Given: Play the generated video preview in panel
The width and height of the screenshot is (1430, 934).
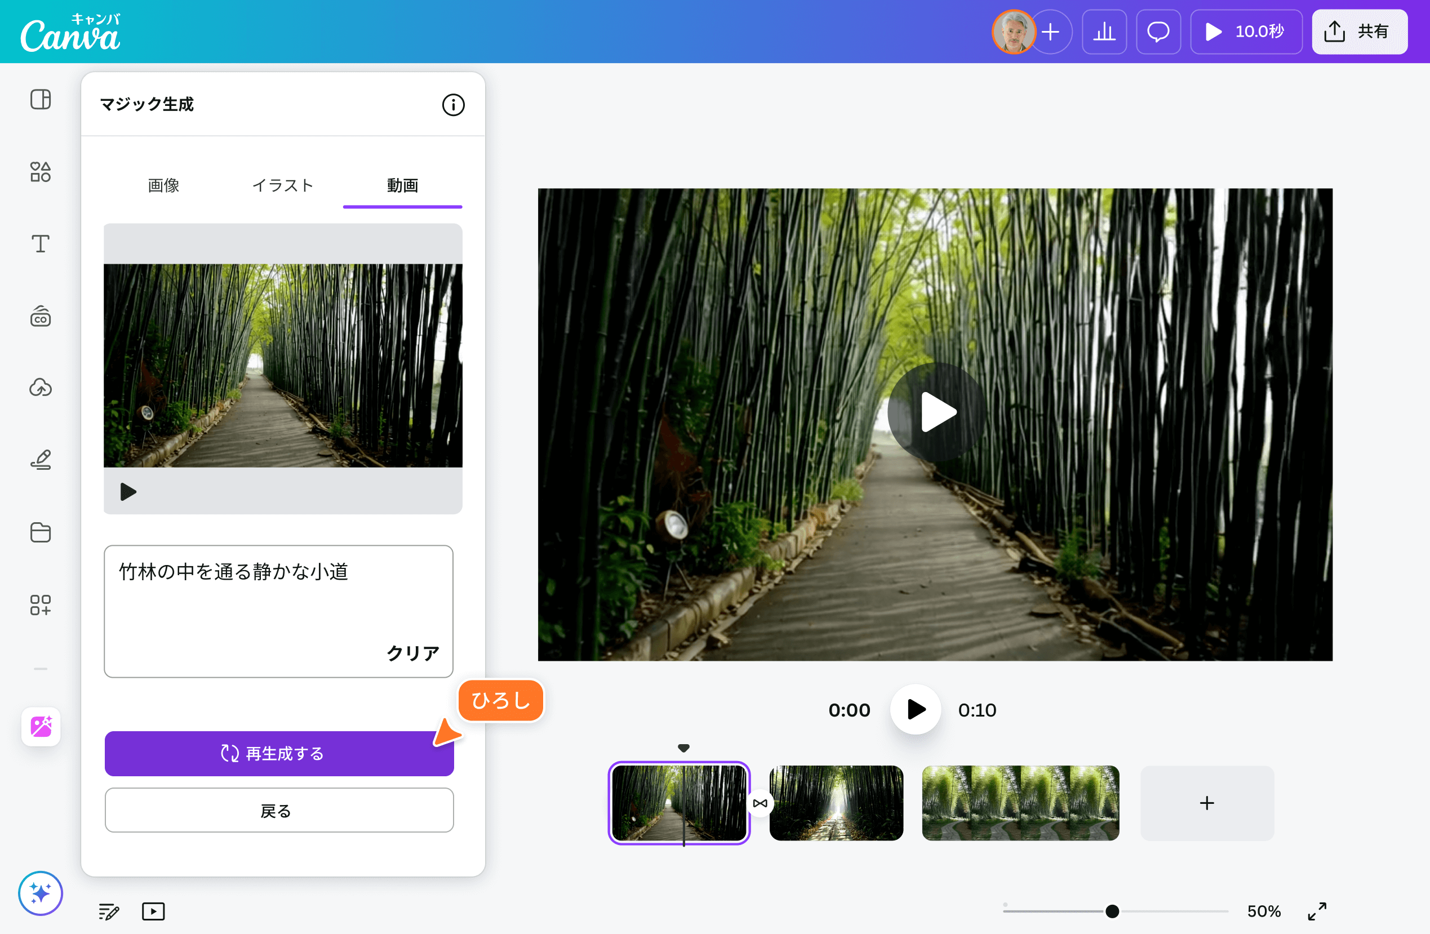Looking at the screenshot, I should 128,491.
